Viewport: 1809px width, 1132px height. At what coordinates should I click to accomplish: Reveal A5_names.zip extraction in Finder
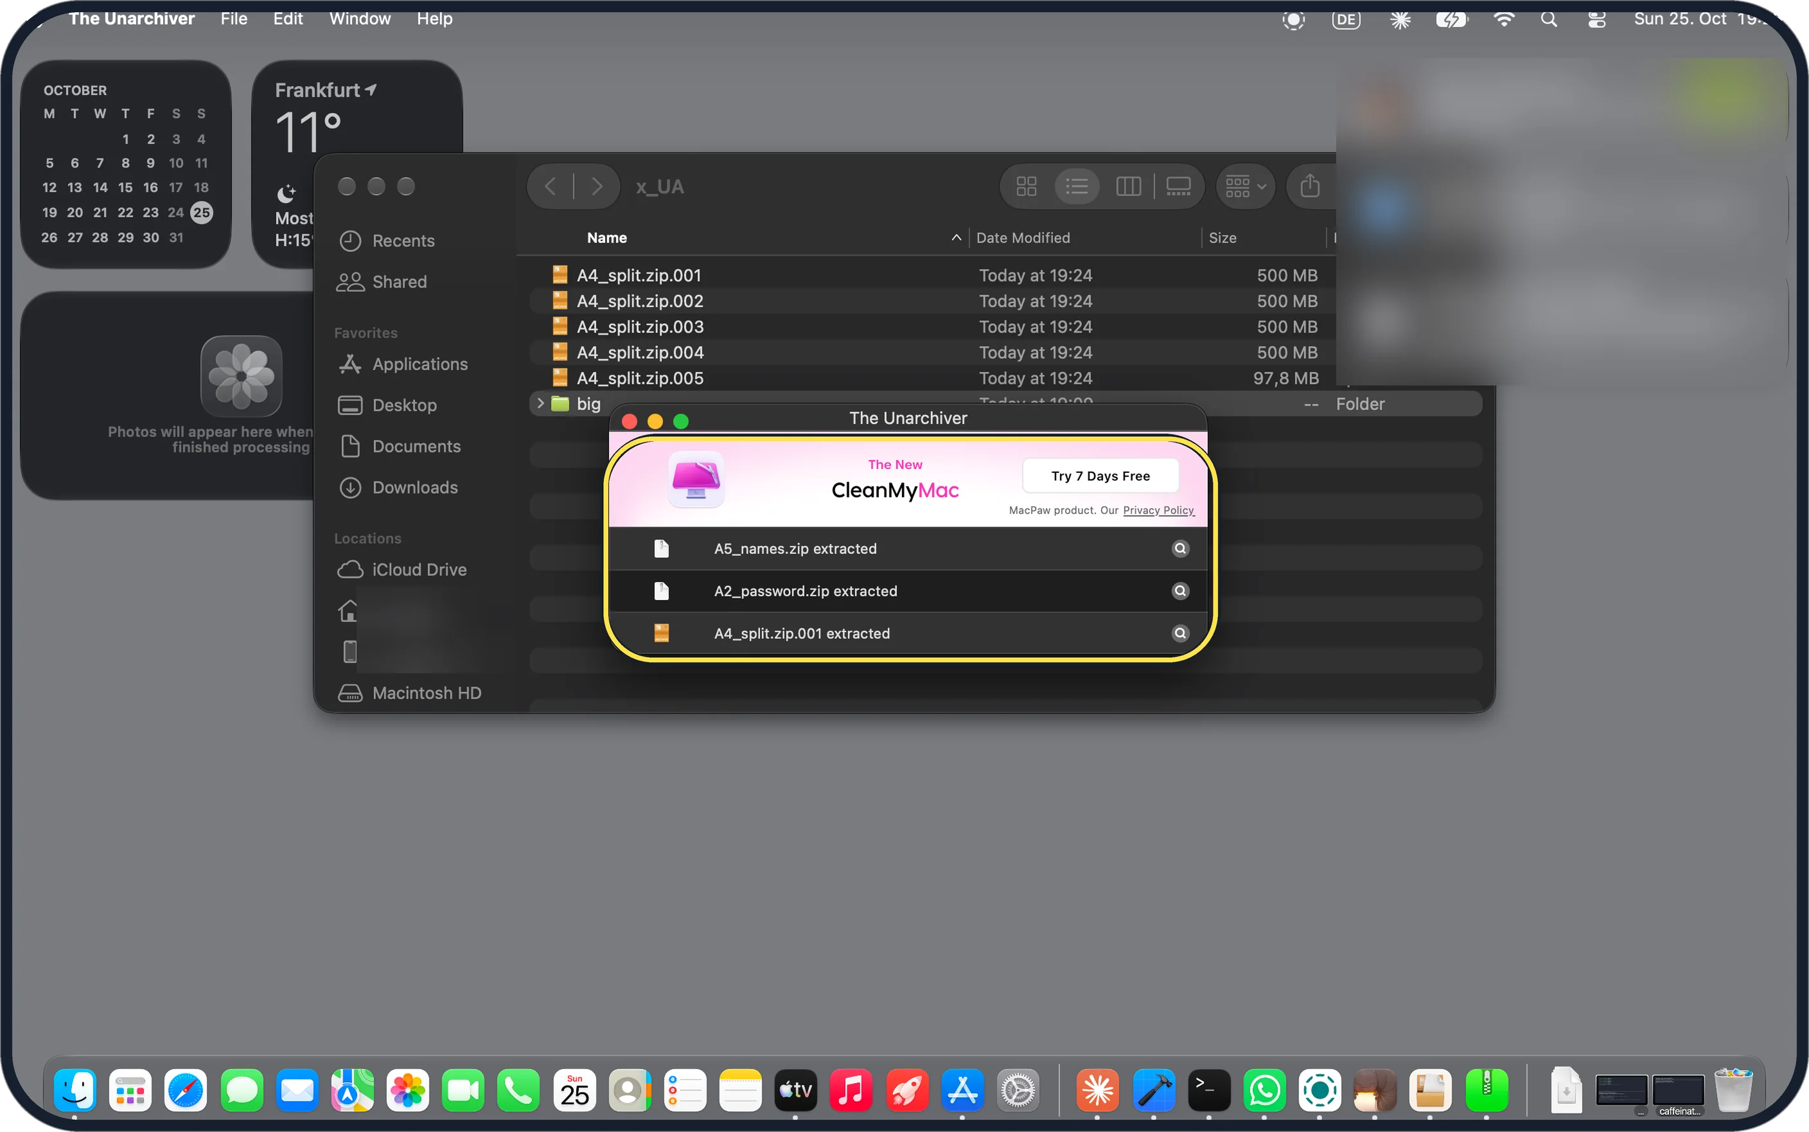[1179, 549]
